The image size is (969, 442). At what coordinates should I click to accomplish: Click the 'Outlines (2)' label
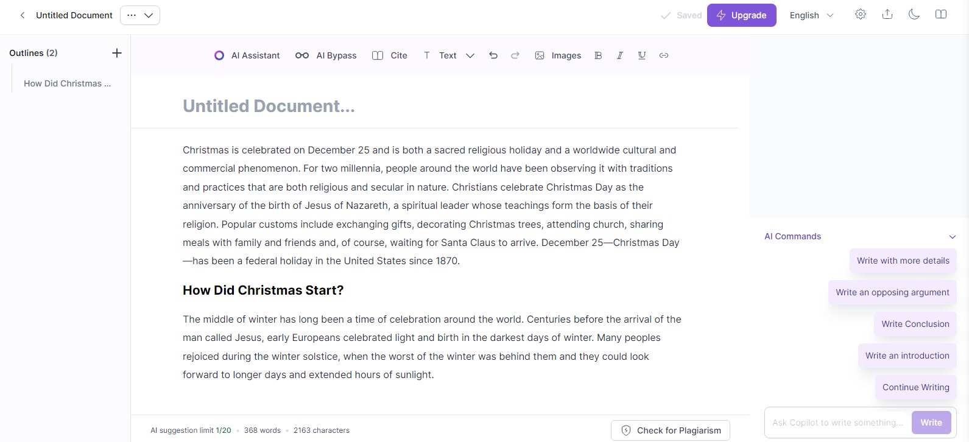33,53
